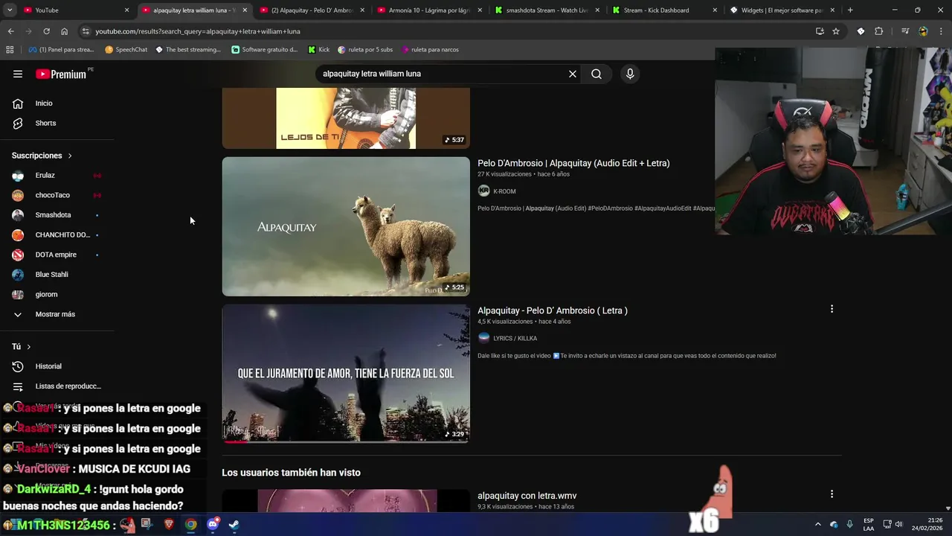Open Brave browser from the taskbar
The image size is (952, 536).
(x=169, y=525)
